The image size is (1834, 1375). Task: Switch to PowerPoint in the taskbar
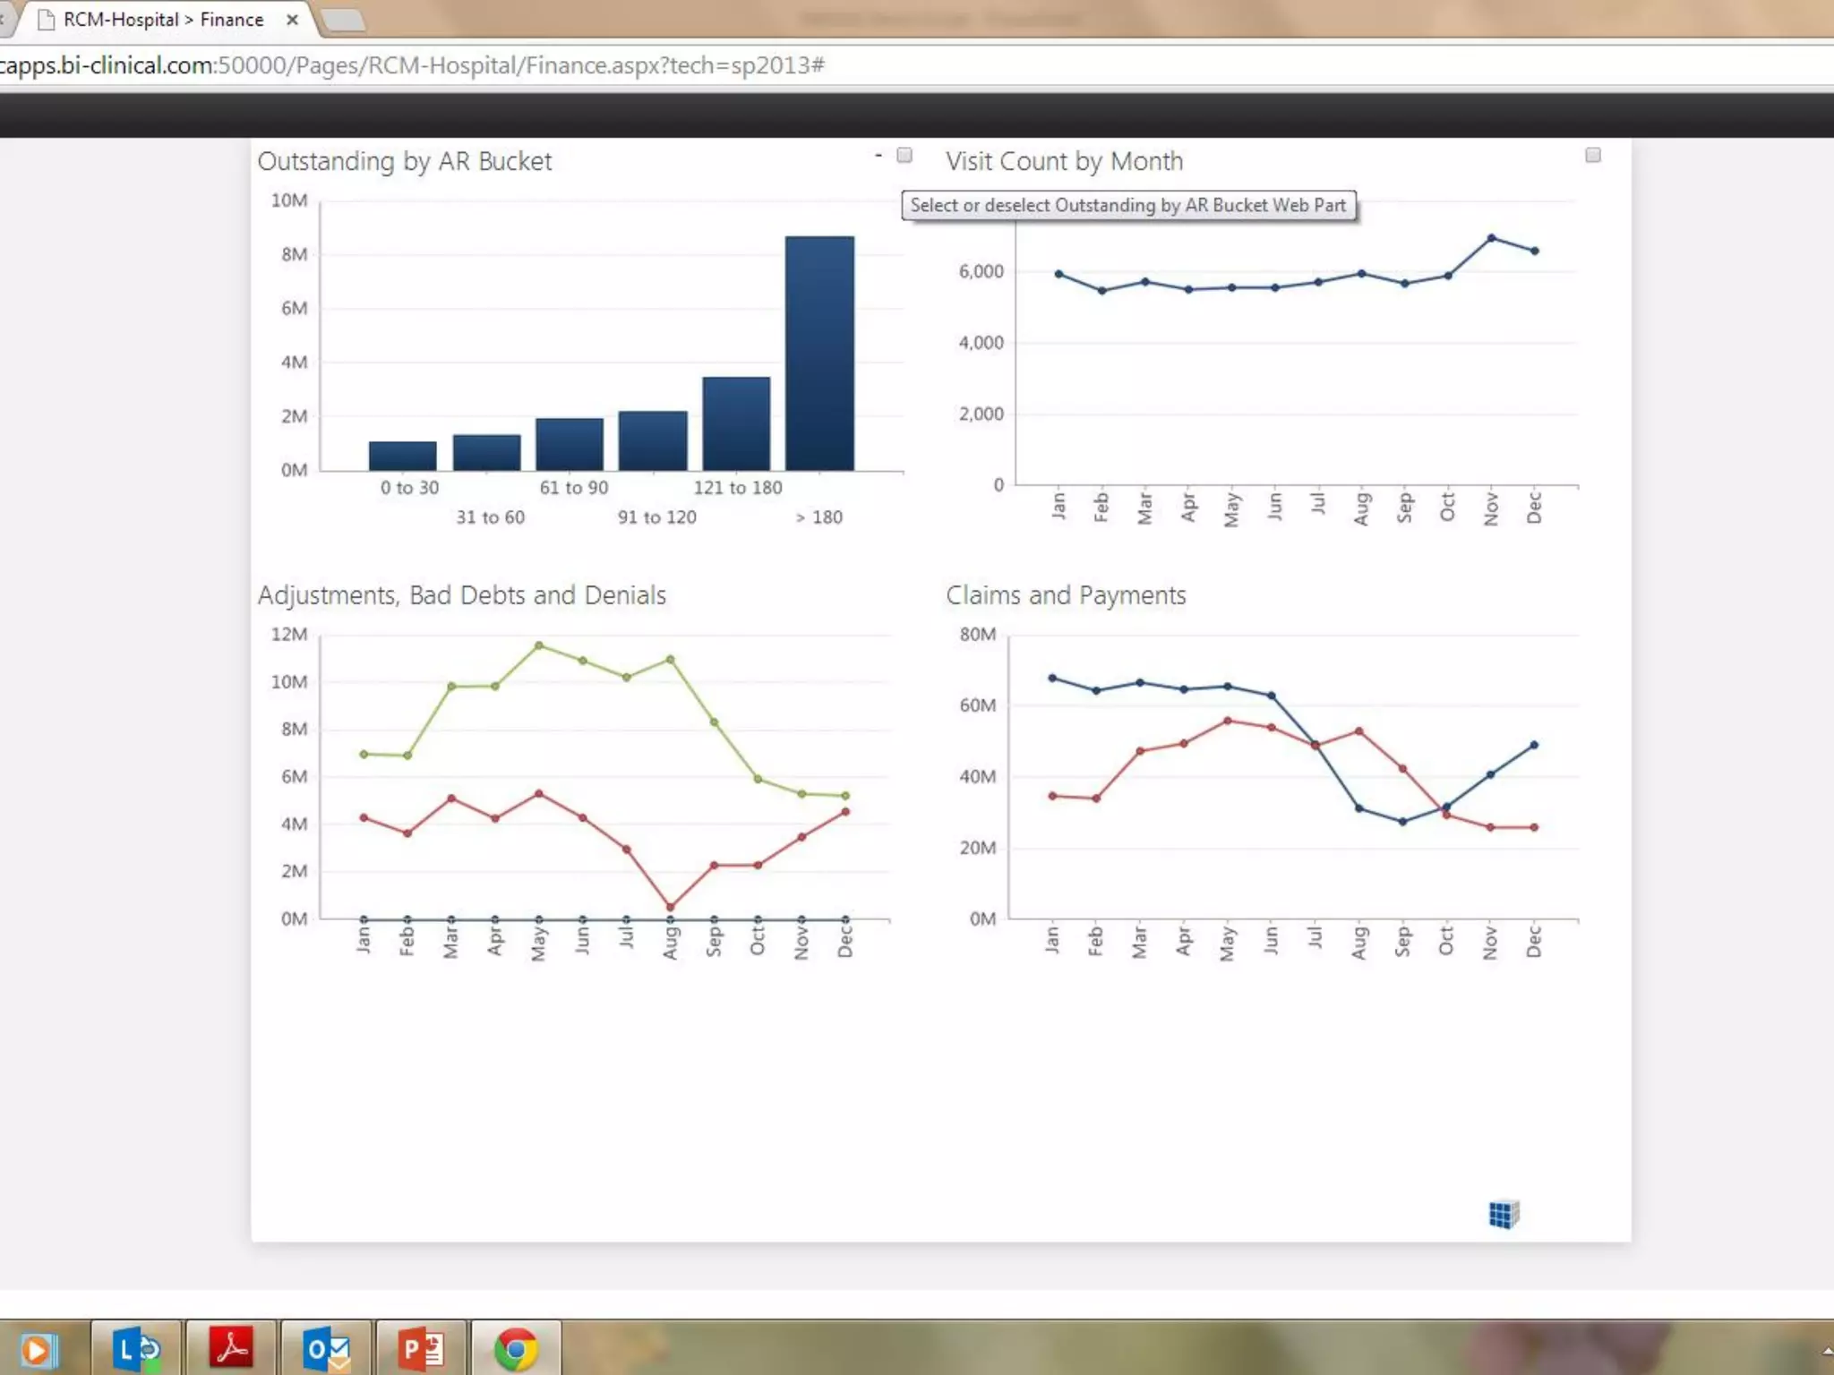421,1348
